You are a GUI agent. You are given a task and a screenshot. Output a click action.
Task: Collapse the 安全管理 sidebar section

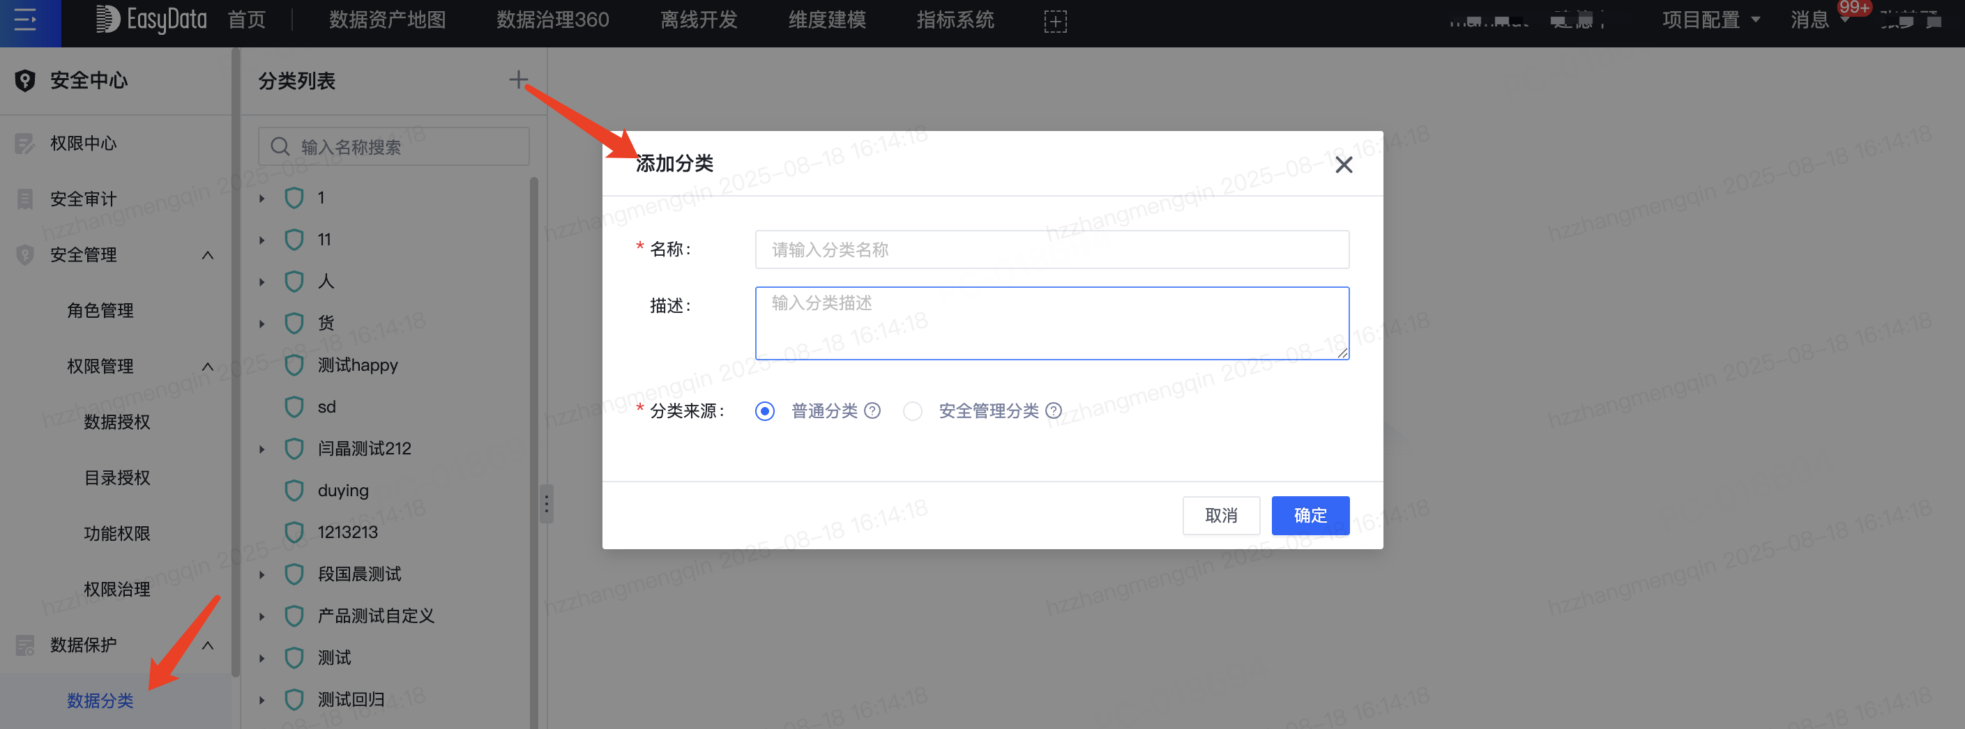click(208, 254)
